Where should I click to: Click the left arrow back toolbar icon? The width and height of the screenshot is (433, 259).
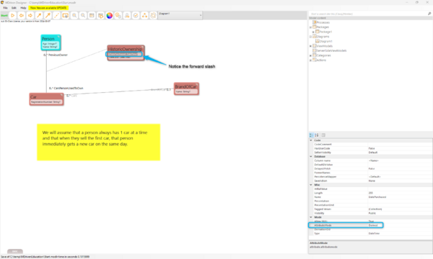(21, 15)
